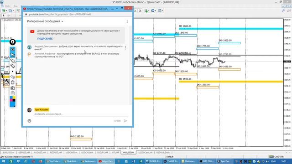Open options for Андрей Дмитриевич's message
Viewport: 292px width, 164px height.
pyautogui.click(x=125, y=48)
